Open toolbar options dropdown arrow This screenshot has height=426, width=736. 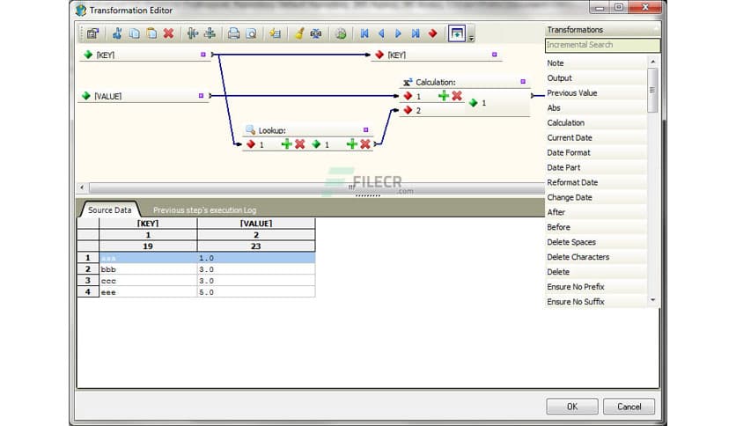[x=471, y=39]
